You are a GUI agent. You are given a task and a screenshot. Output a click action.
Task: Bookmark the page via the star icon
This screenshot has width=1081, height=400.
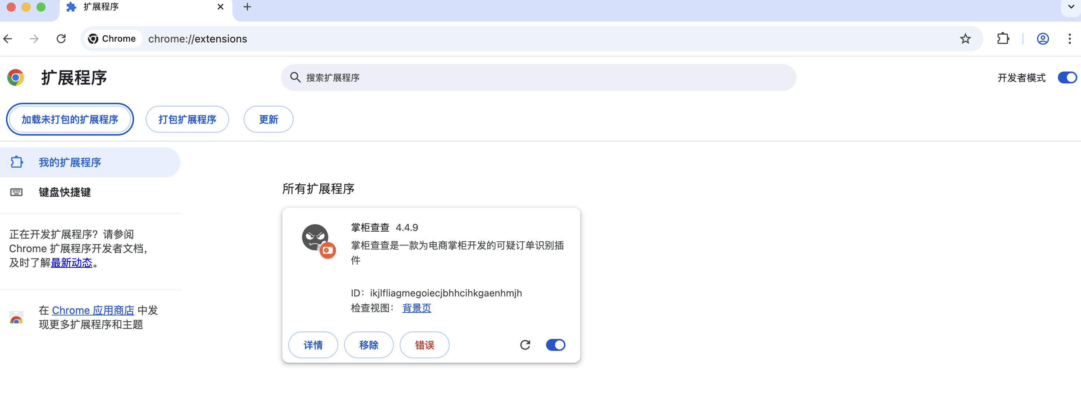pyautogui.click(x=965, y=39)
